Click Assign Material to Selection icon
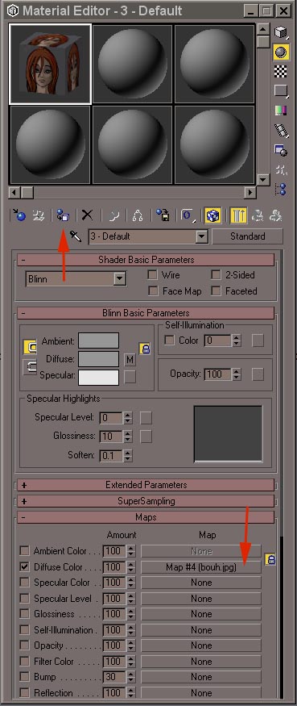297x706 pixels. point(63,215)
